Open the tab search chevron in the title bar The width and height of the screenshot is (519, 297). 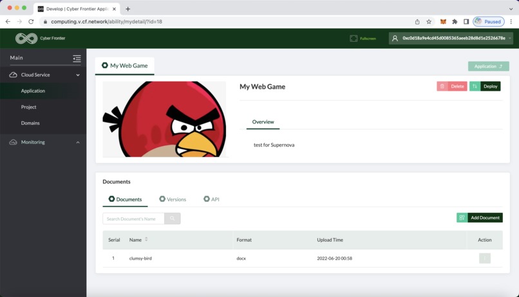pyautogui.click(x=511, y=9)
